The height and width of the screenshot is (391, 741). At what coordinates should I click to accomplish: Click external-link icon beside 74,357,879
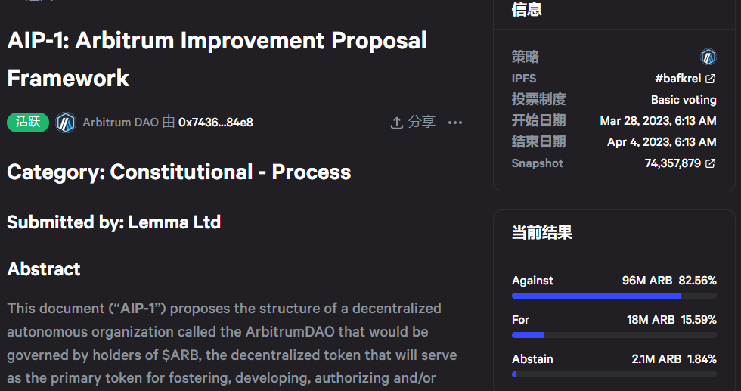(710, 163)
